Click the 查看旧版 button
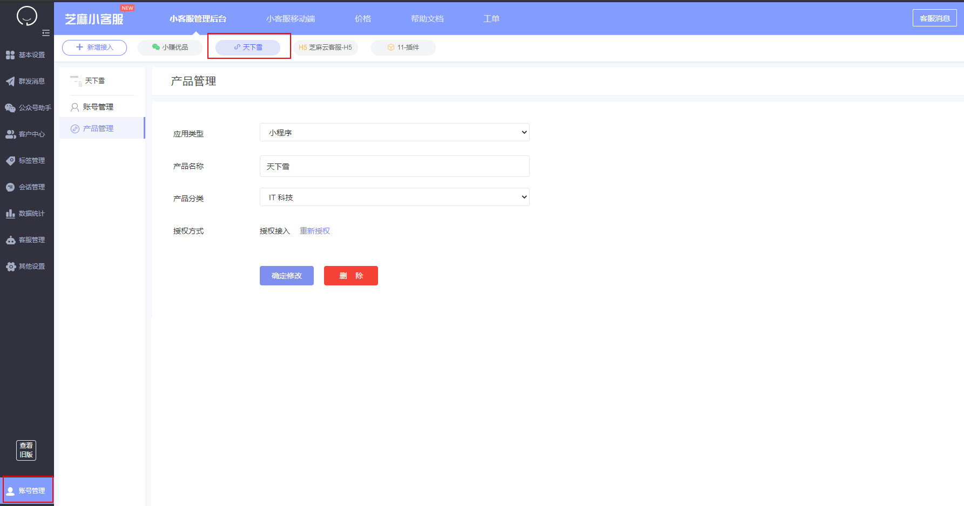The image size is (964, 506). tap(26, 450)
